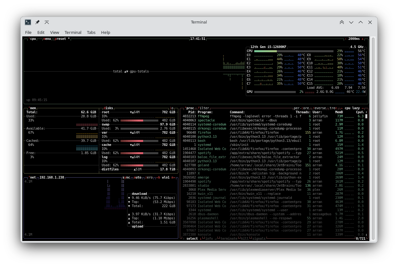The image size is (398, 267).
Task: Toggle process tree view
Action: 333,108
